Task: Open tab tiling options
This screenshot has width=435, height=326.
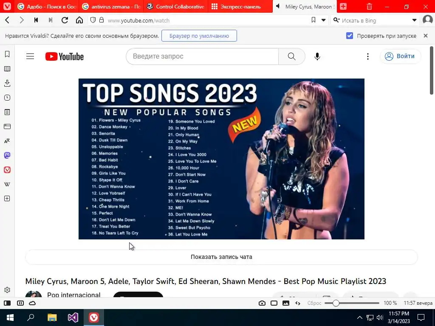Action: tap(20, 303)
